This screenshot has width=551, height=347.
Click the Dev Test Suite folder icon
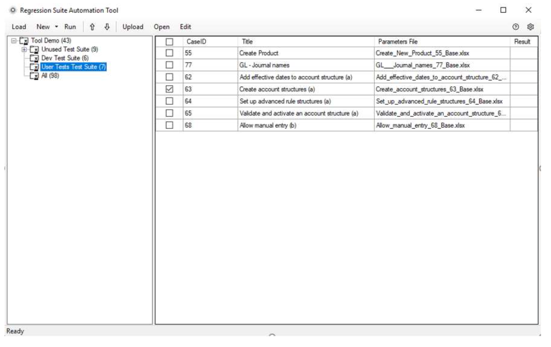[34, 58]
